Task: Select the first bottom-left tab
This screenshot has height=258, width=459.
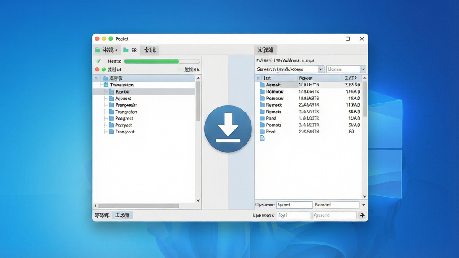Action: 102,215
